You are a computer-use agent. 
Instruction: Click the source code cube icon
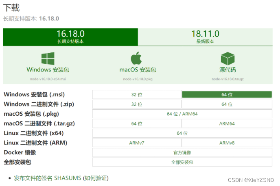click(227, 58)
